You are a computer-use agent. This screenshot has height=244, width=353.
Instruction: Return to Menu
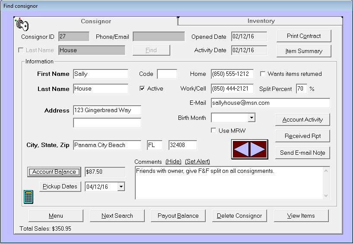click(x=56, y=216)
